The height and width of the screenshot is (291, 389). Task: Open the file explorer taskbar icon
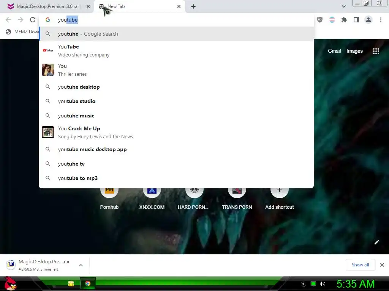tap(71, 283)
